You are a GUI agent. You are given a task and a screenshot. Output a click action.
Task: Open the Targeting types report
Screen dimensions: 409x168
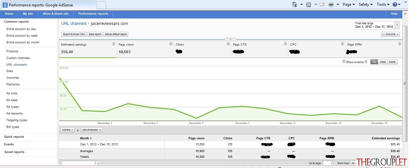[17, 120]
